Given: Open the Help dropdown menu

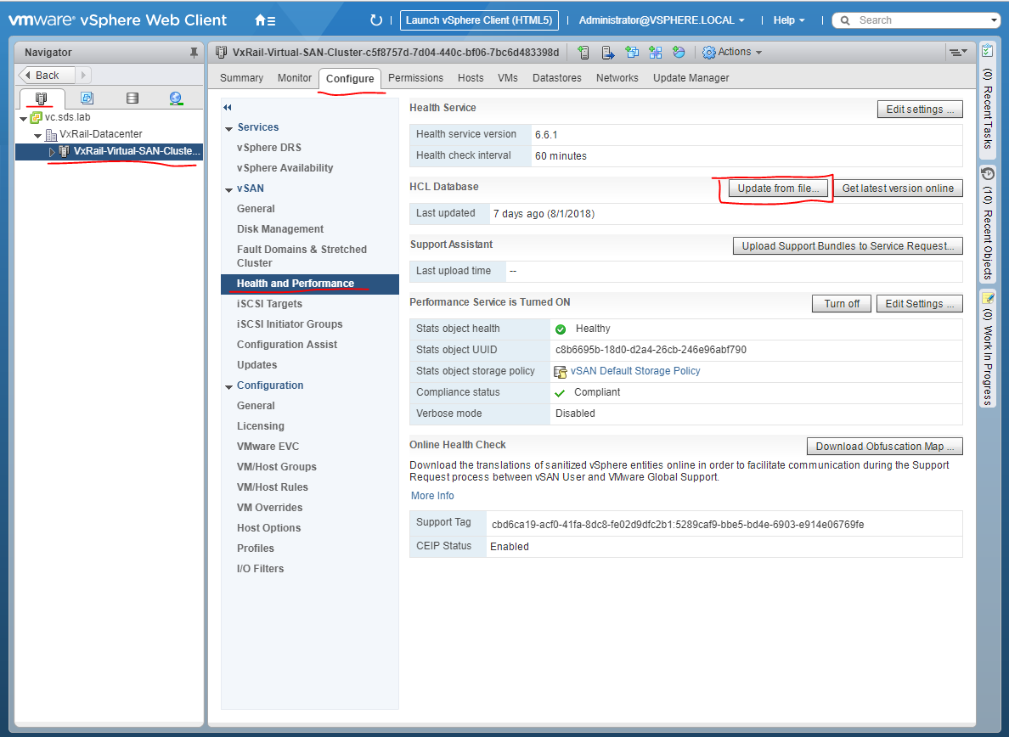Looking at the screenshot, I should [x=789, y=20].
